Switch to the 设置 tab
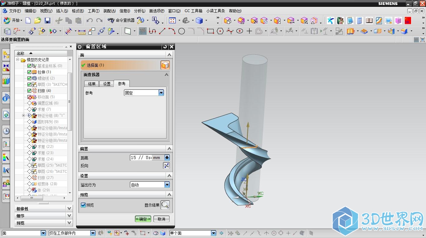This screenshot has width=426, height=238. [x=107, y=84]
